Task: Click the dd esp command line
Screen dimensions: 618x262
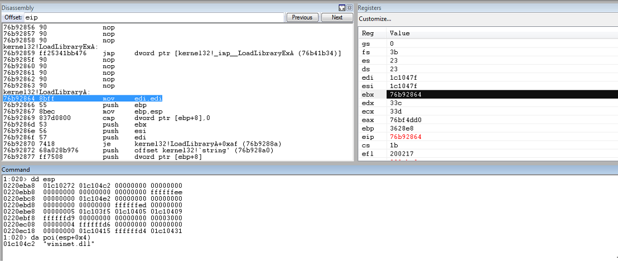Action: tap(26, 179)
